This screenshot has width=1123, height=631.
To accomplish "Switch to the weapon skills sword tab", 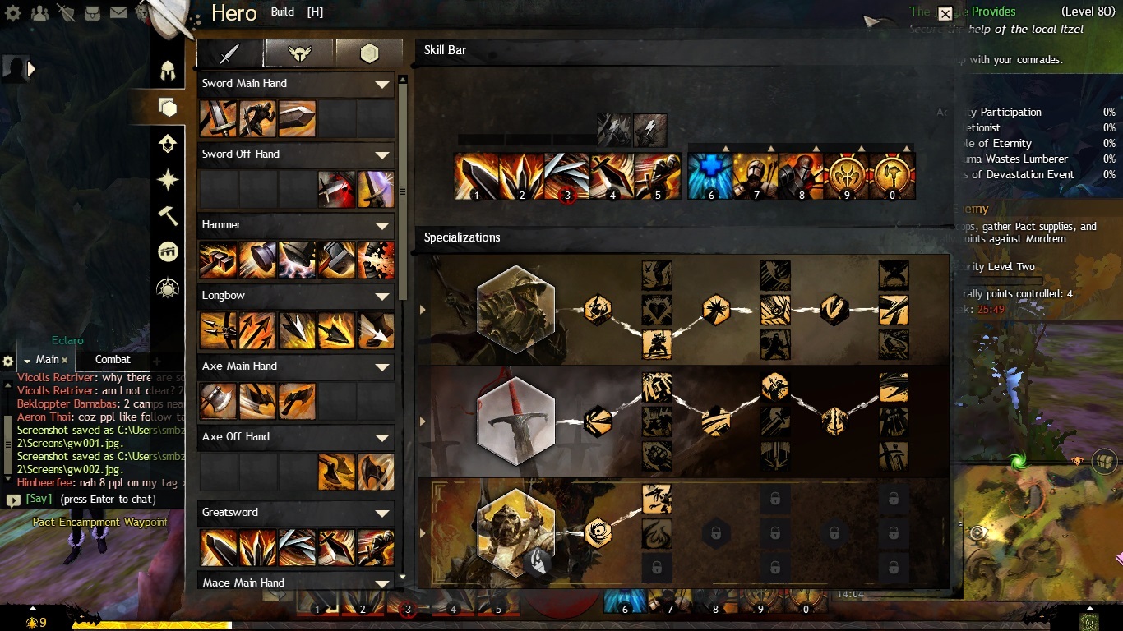I will tap(229, 53).
